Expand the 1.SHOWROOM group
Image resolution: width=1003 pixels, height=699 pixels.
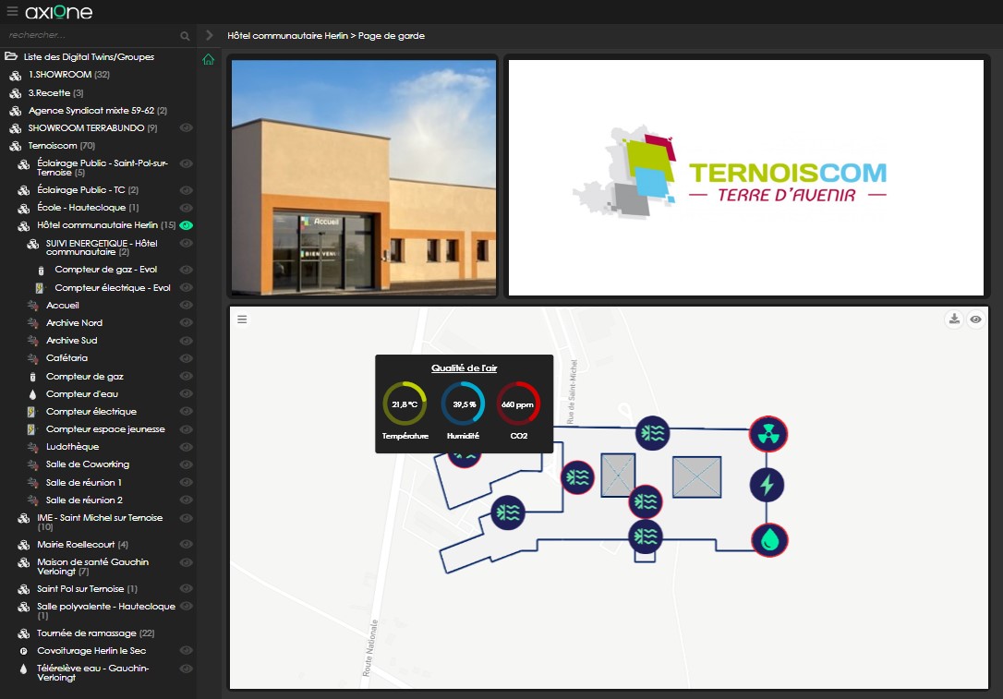coord(60,75)
